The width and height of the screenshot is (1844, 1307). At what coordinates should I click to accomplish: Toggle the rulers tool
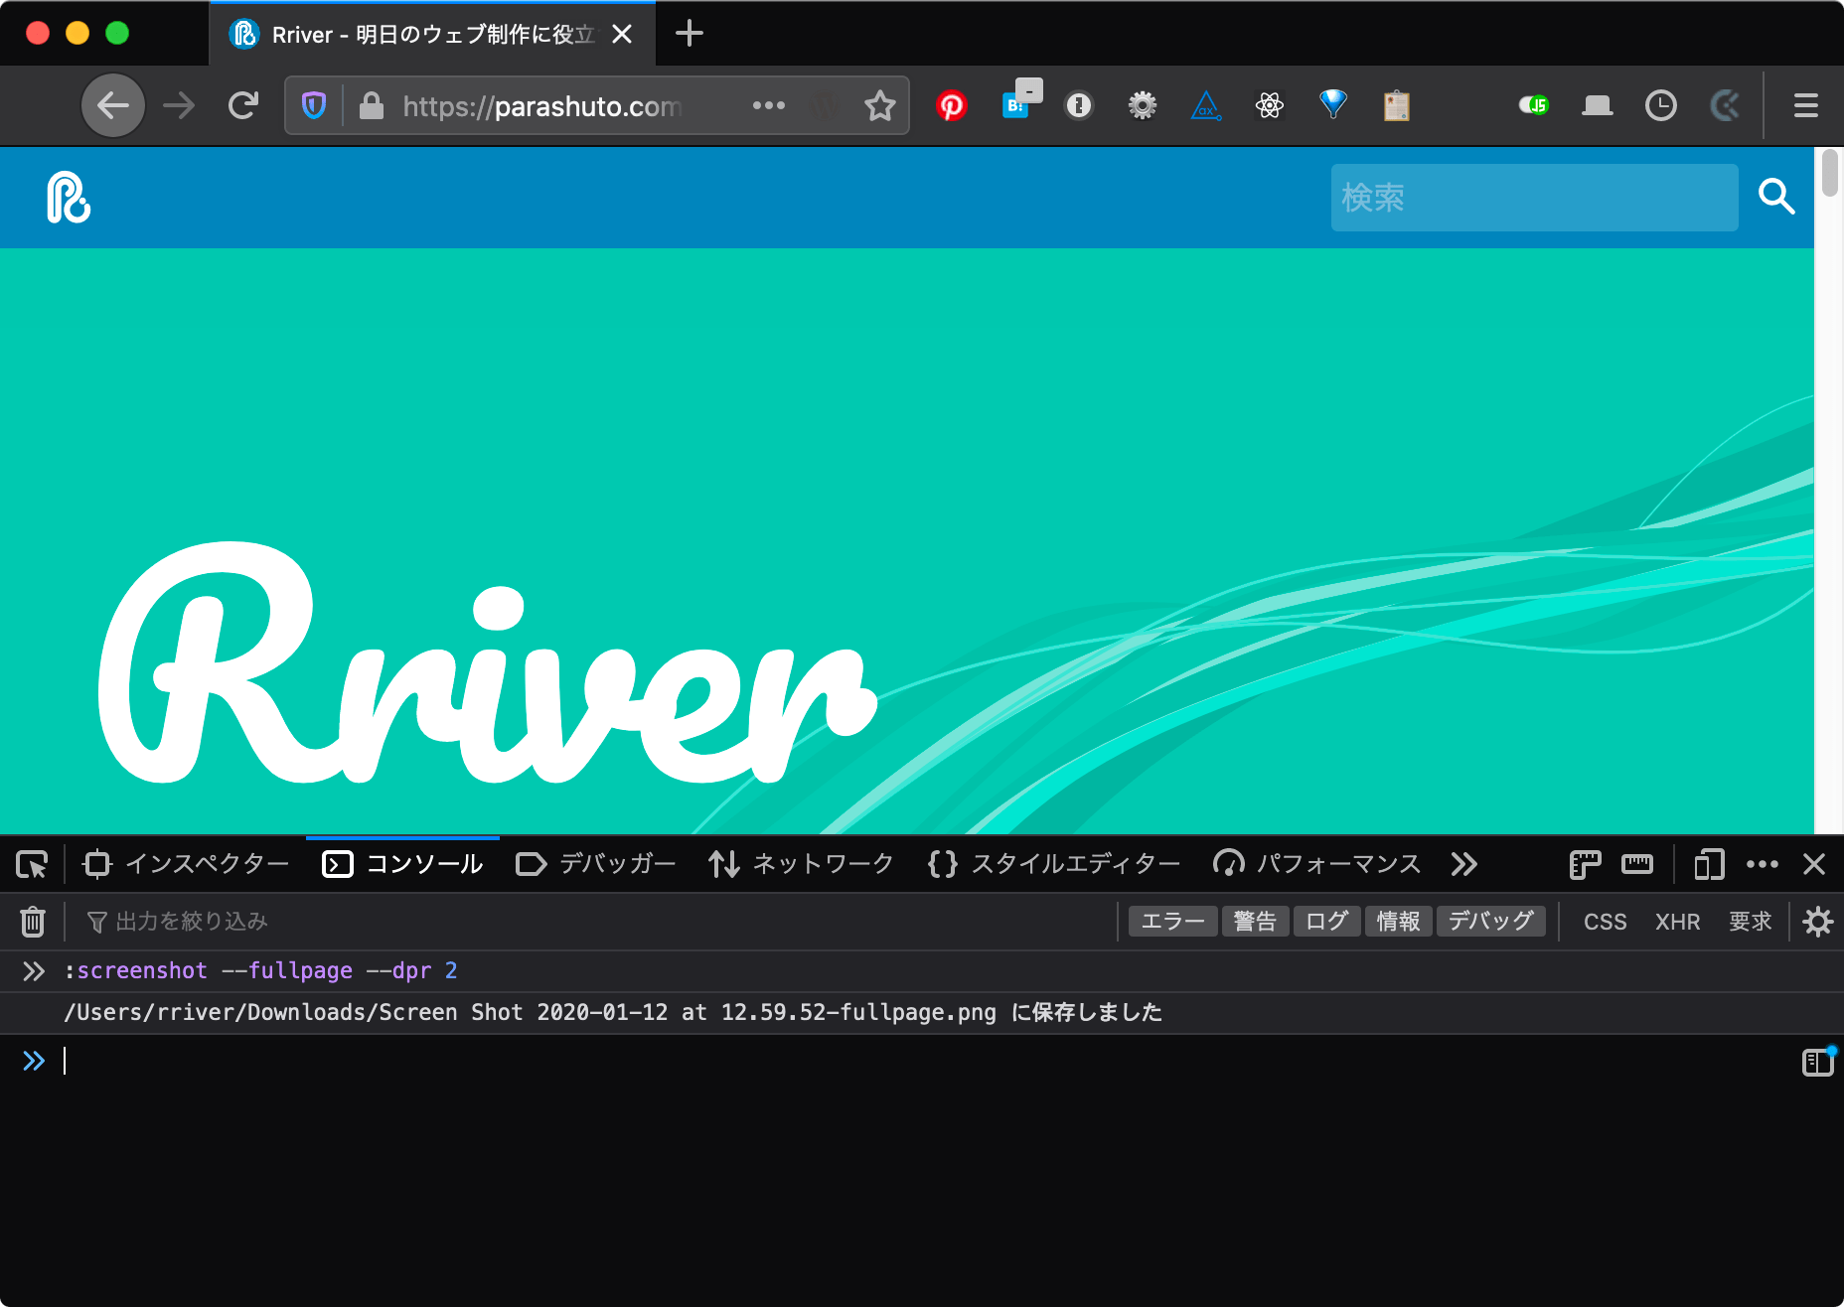[x=1585, y=864]
